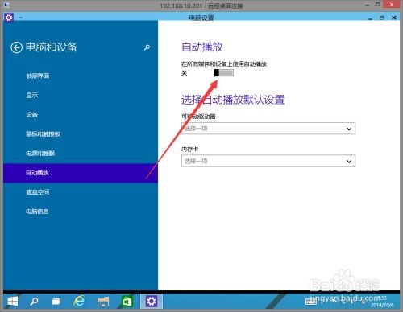Click the PC settings gear in taskbar
Screen dimensions: 403x312
click(152, 302)
